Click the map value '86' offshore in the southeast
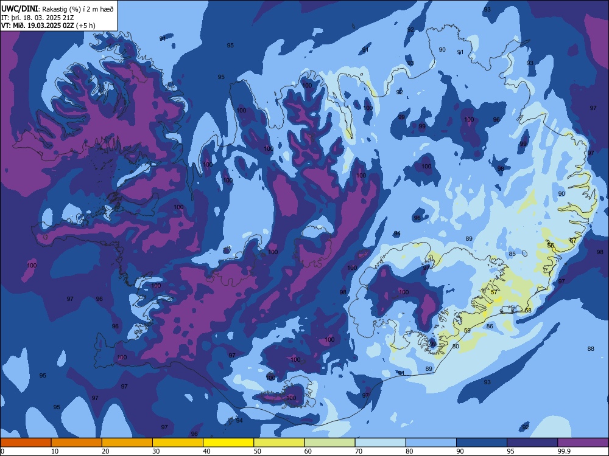 pos(490,326)
